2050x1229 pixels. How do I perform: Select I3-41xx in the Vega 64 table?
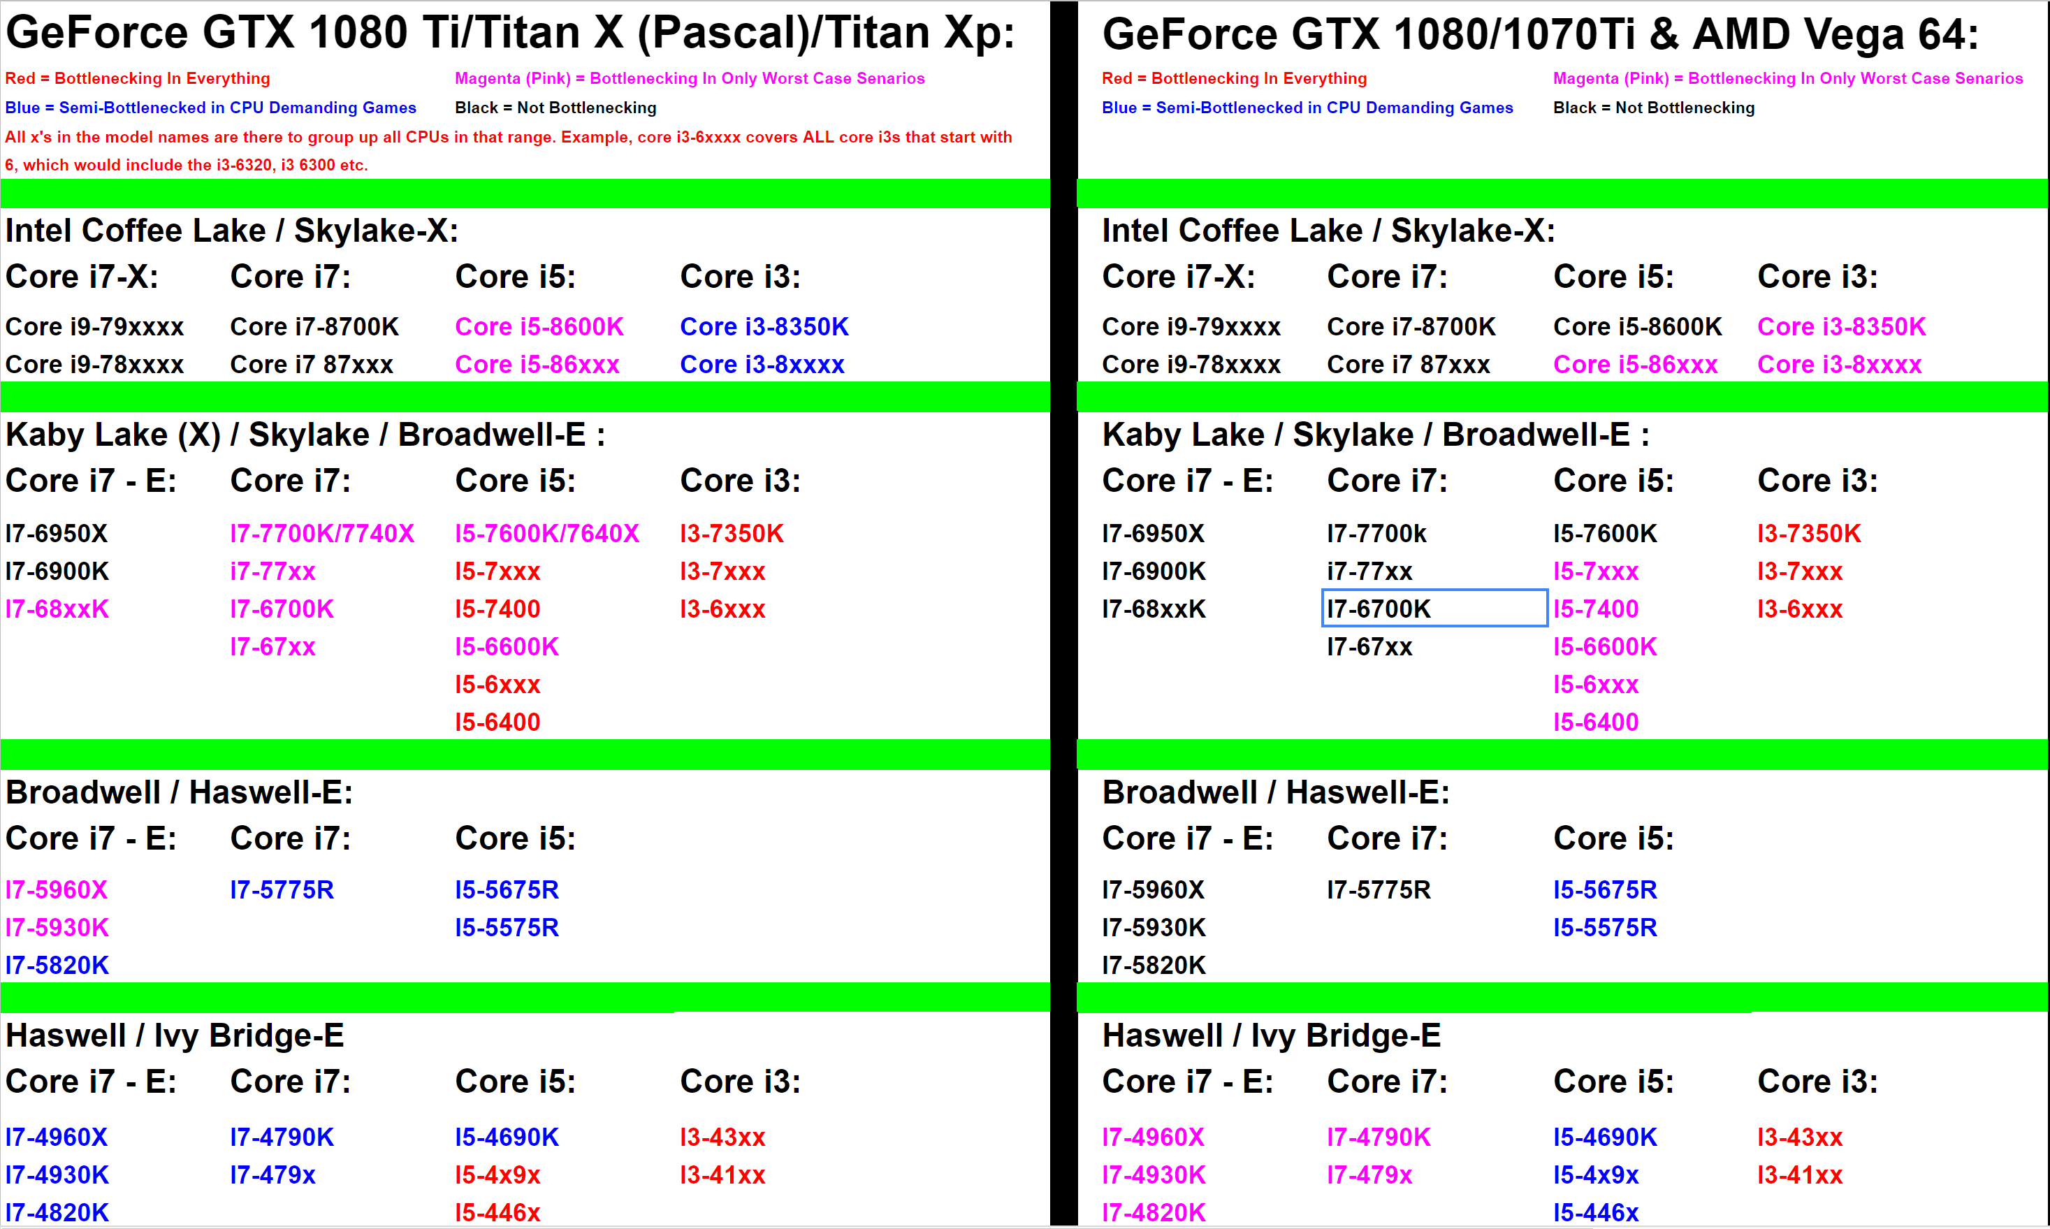point(1800,1175)
